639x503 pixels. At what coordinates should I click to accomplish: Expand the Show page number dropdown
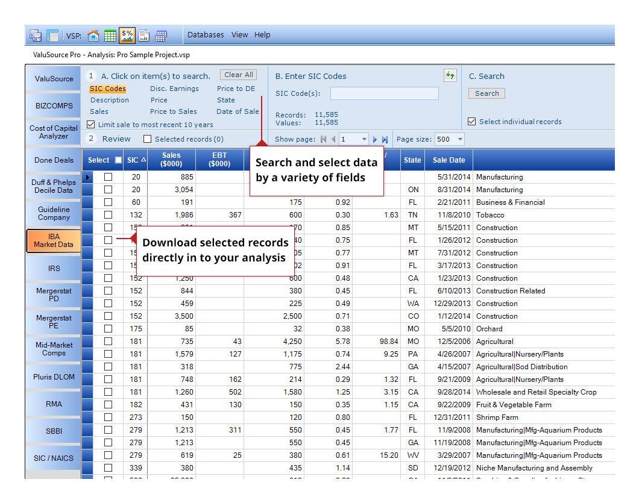[365, 139]
